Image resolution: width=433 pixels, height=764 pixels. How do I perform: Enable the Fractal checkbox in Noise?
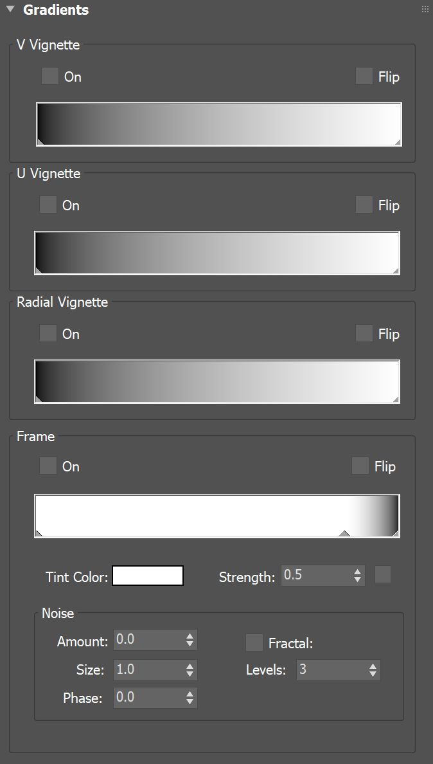pyautogui.click(x=254, y=642)
